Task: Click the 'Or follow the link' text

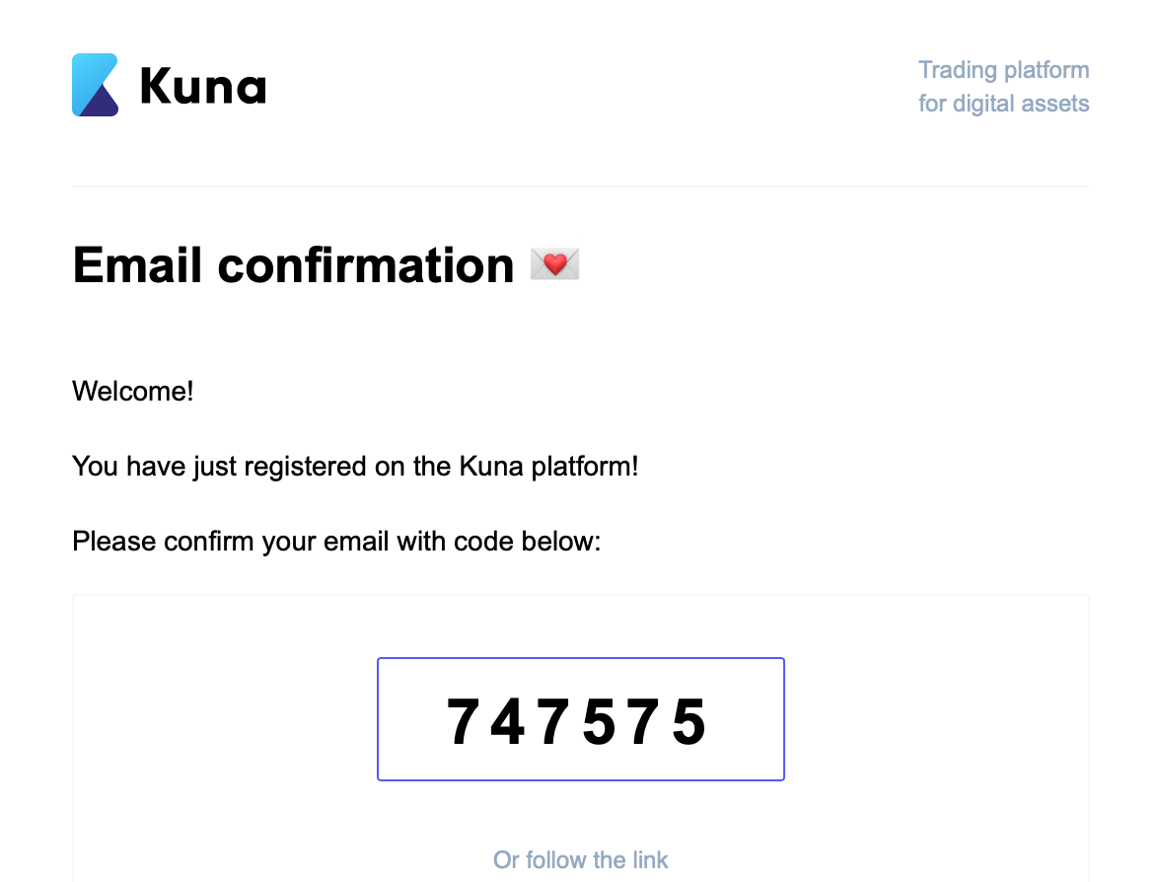Action: (581, 860)
